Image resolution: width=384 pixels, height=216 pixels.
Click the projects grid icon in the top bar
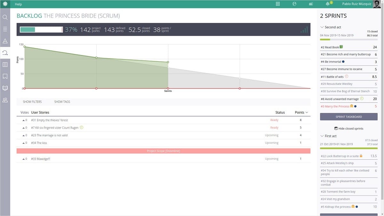[x=278, y=4]
